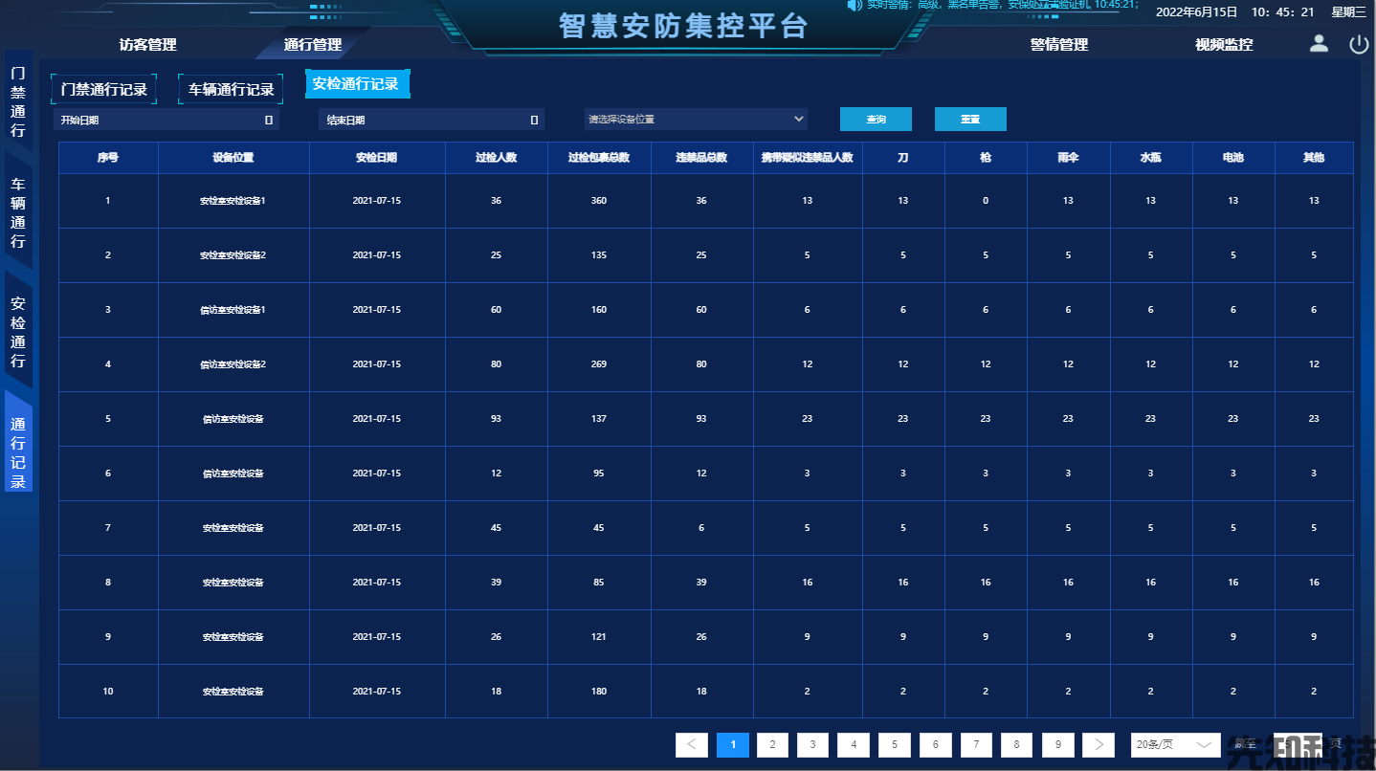Select 通行记录 side tab
1376x771 pixels.
tap(18, 441)
